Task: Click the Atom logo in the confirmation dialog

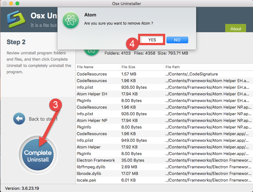Action: (71, 19)
